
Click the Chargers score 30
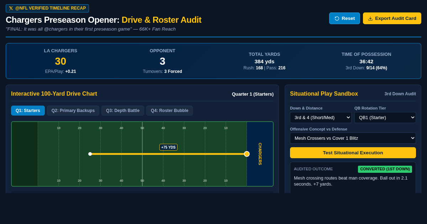pyautogui.click(x=60, y=61)
